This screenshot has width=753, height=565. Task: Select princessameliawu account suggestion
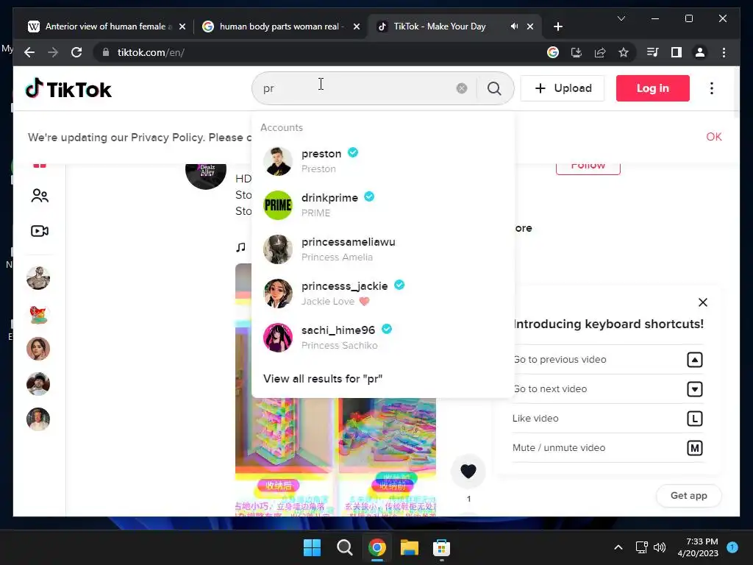[382, 249]
